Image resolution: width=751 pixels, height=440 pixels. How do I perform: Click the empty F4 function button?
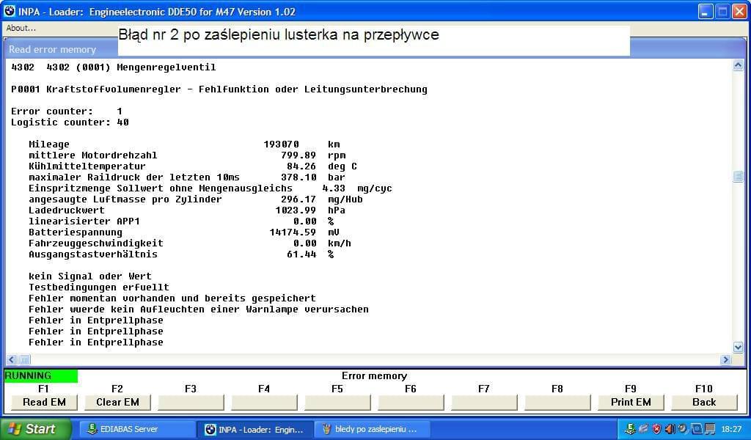tap(264, 402)
